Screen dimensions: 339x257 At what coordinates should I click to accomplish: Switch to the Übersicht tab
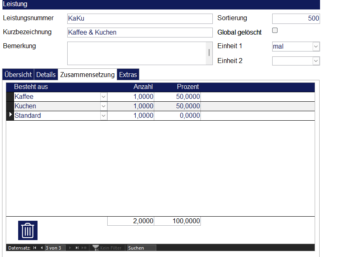(x=18, y=75)
